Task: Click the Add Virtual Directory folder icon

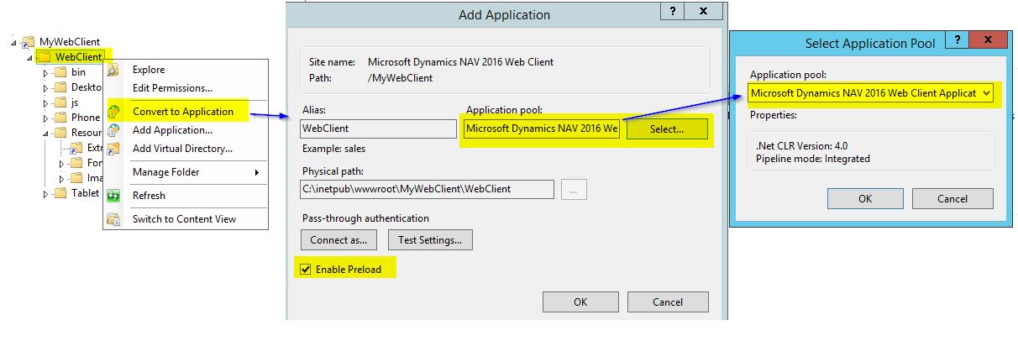Action: (114, 149)
